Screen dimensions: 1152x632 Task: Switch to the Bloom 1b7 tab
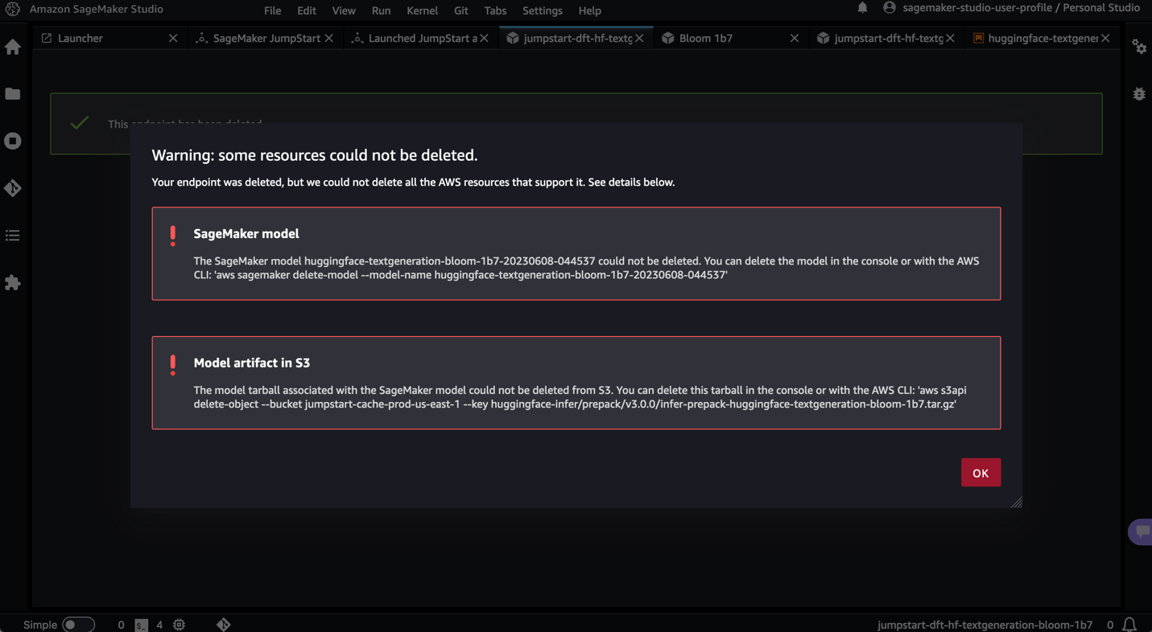[x=731, y=38]
